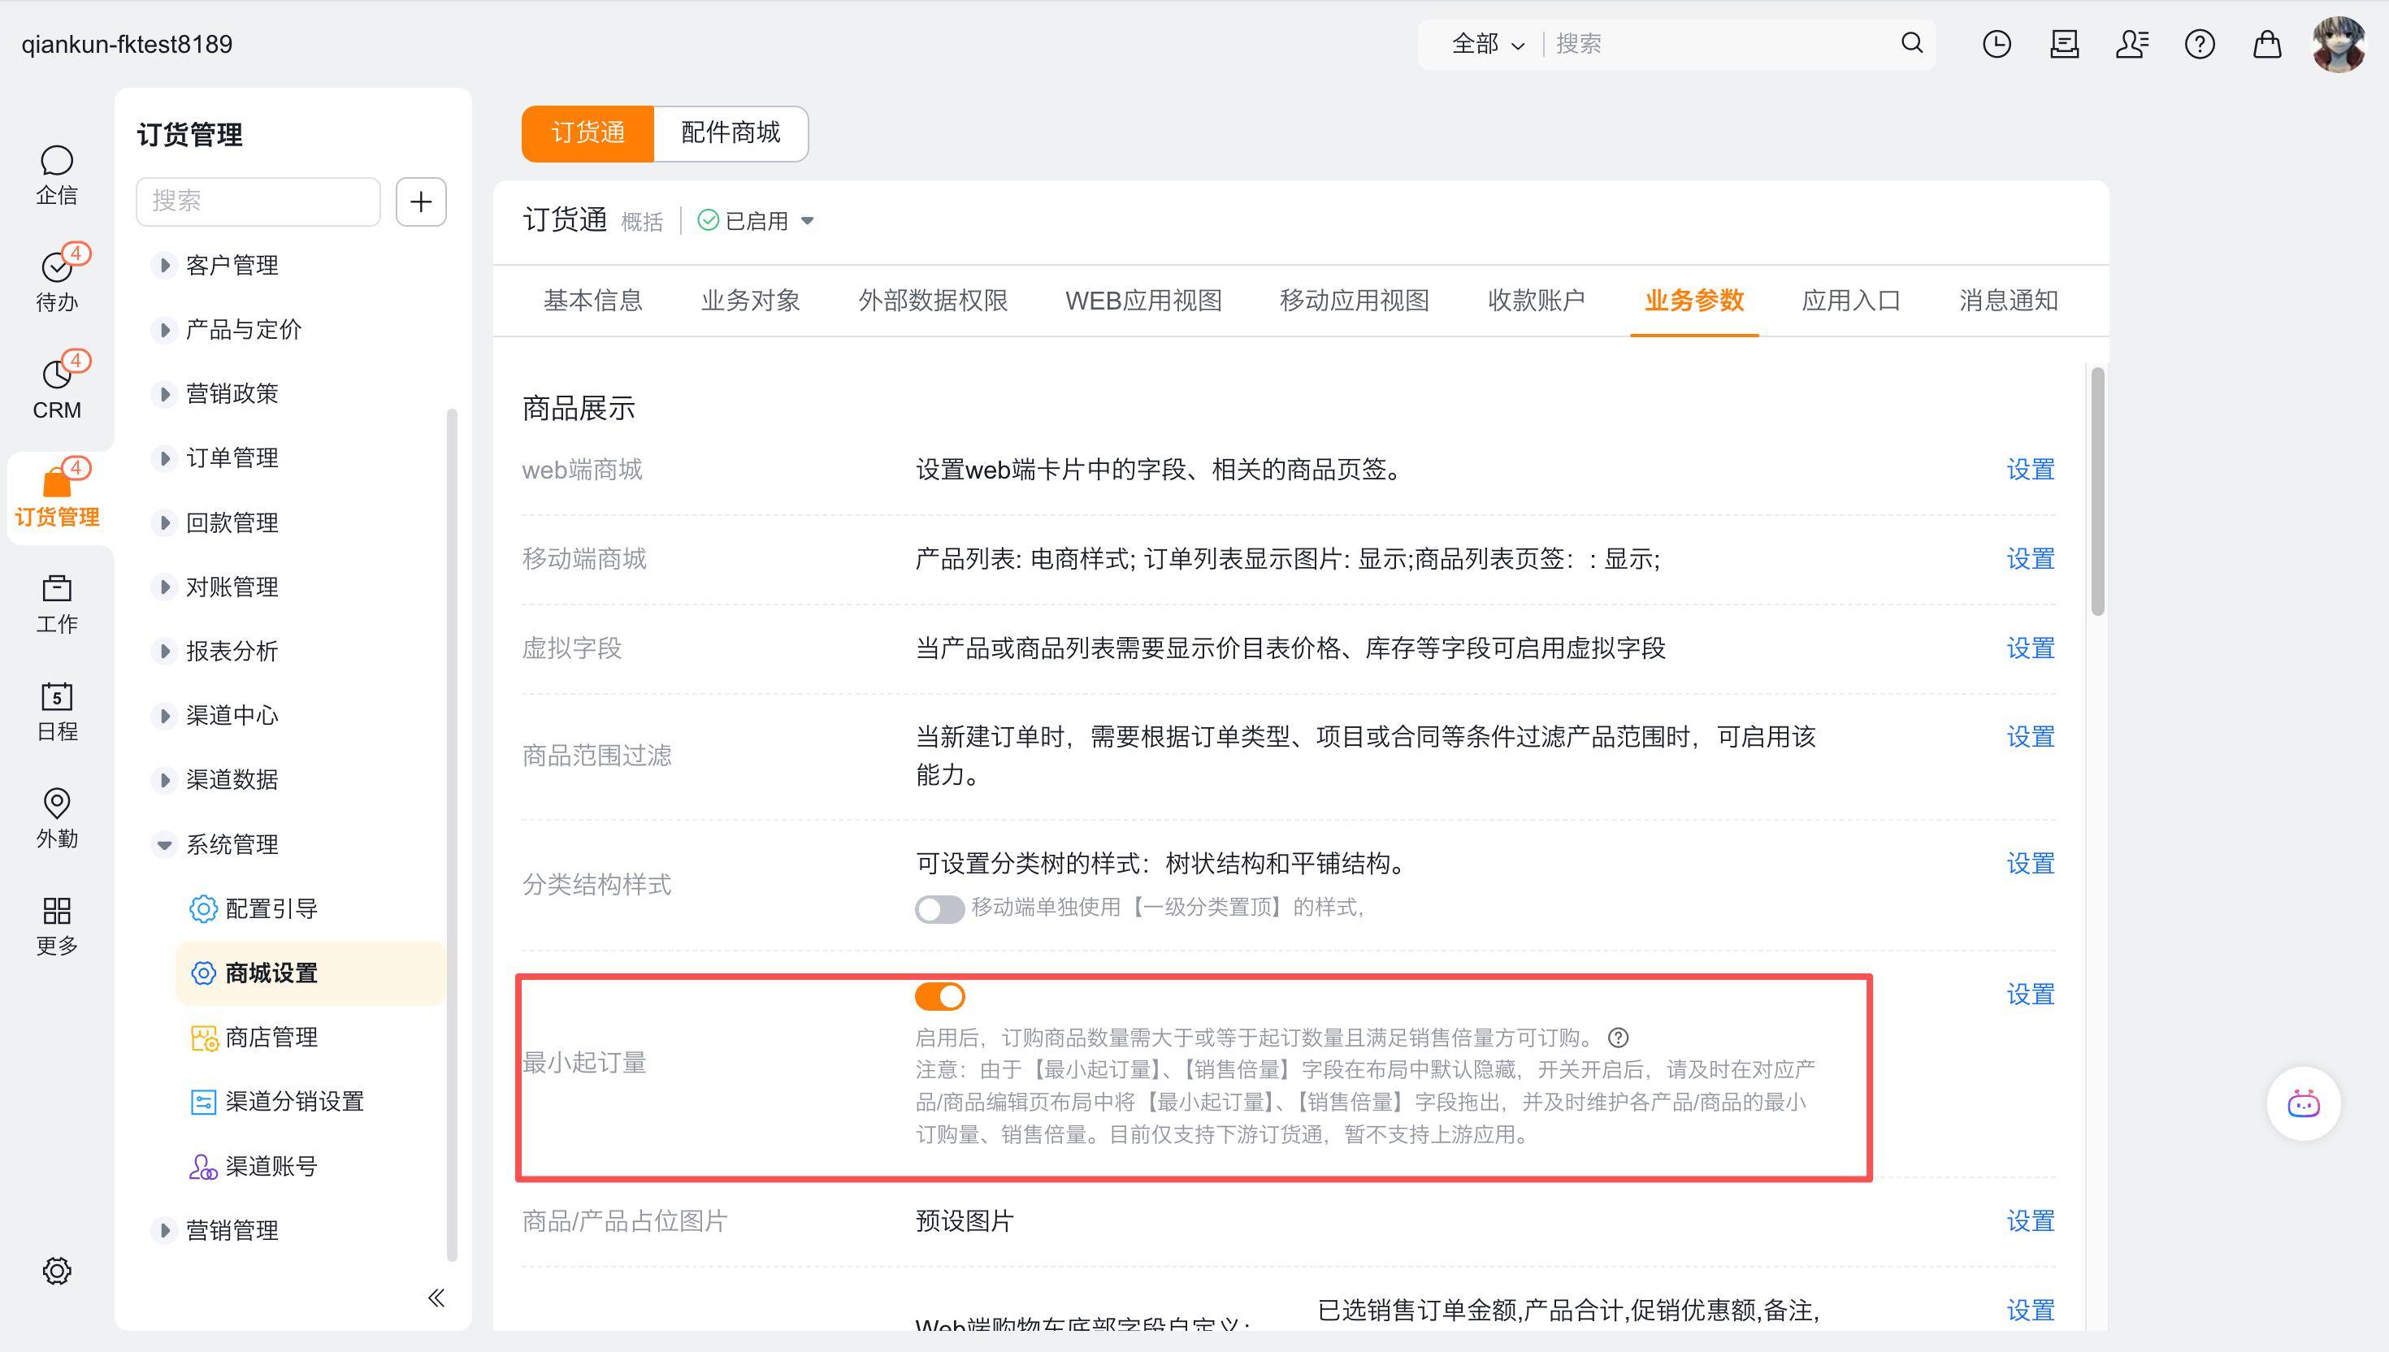Open the 已启用 status dropdown
The height and width of the screenshot is (1352, 2389).
pos(807,221)
